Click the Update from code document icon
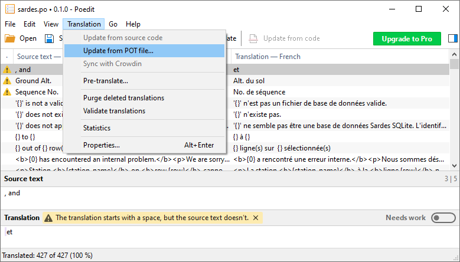 253,38
